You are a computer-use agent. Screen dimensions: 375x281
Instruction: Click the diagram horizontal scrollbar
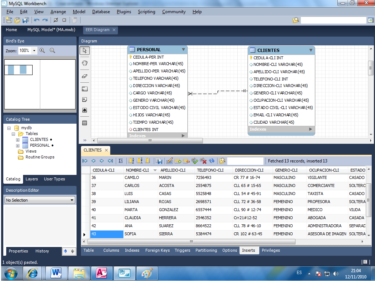coord(150,140)
